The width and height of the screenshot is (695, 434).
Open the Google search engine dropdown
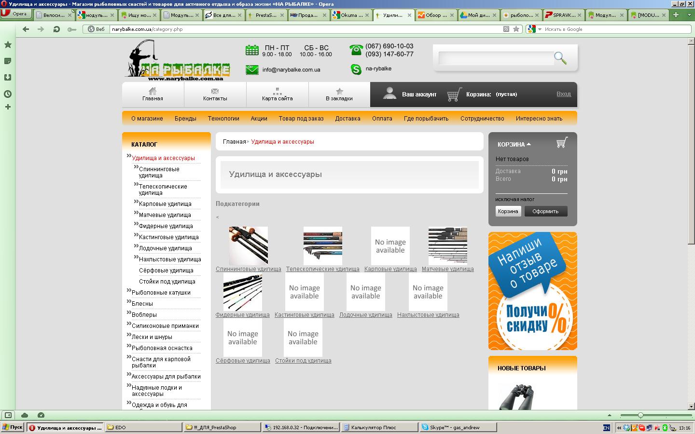(x=532, y=29)
